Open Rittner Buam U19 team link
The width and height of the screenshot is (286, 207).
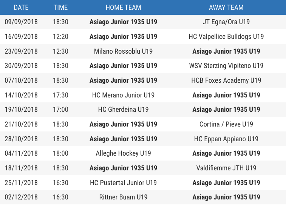tap(123, 197)
